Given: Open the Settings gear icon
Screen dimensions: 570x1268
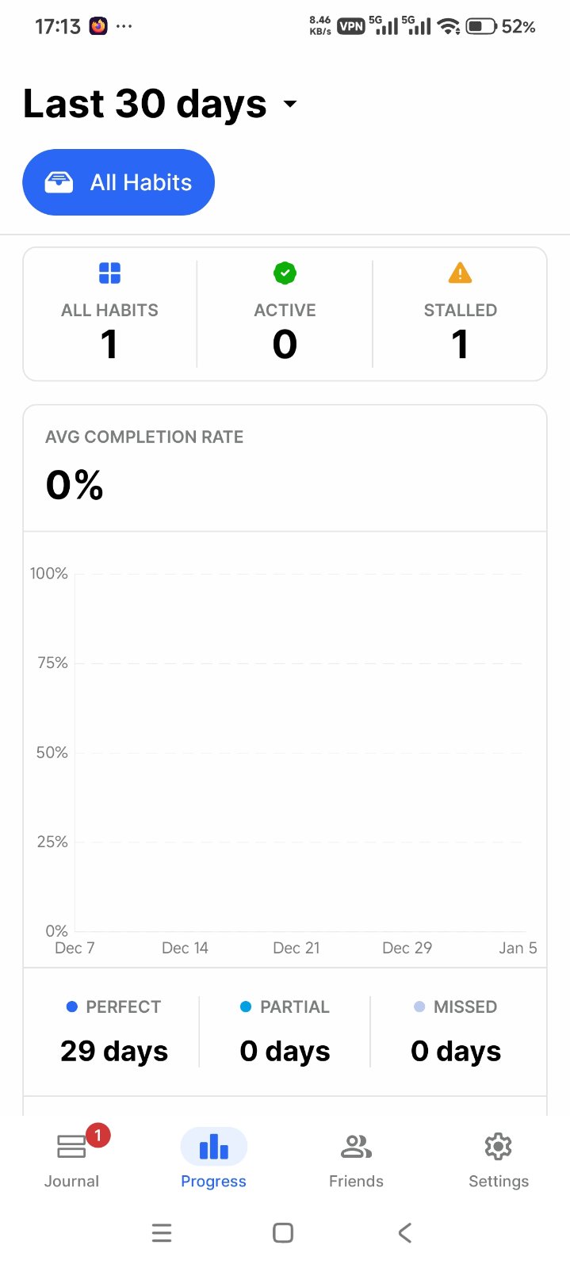Looking at the screenshot, I should pos(498,1147).
